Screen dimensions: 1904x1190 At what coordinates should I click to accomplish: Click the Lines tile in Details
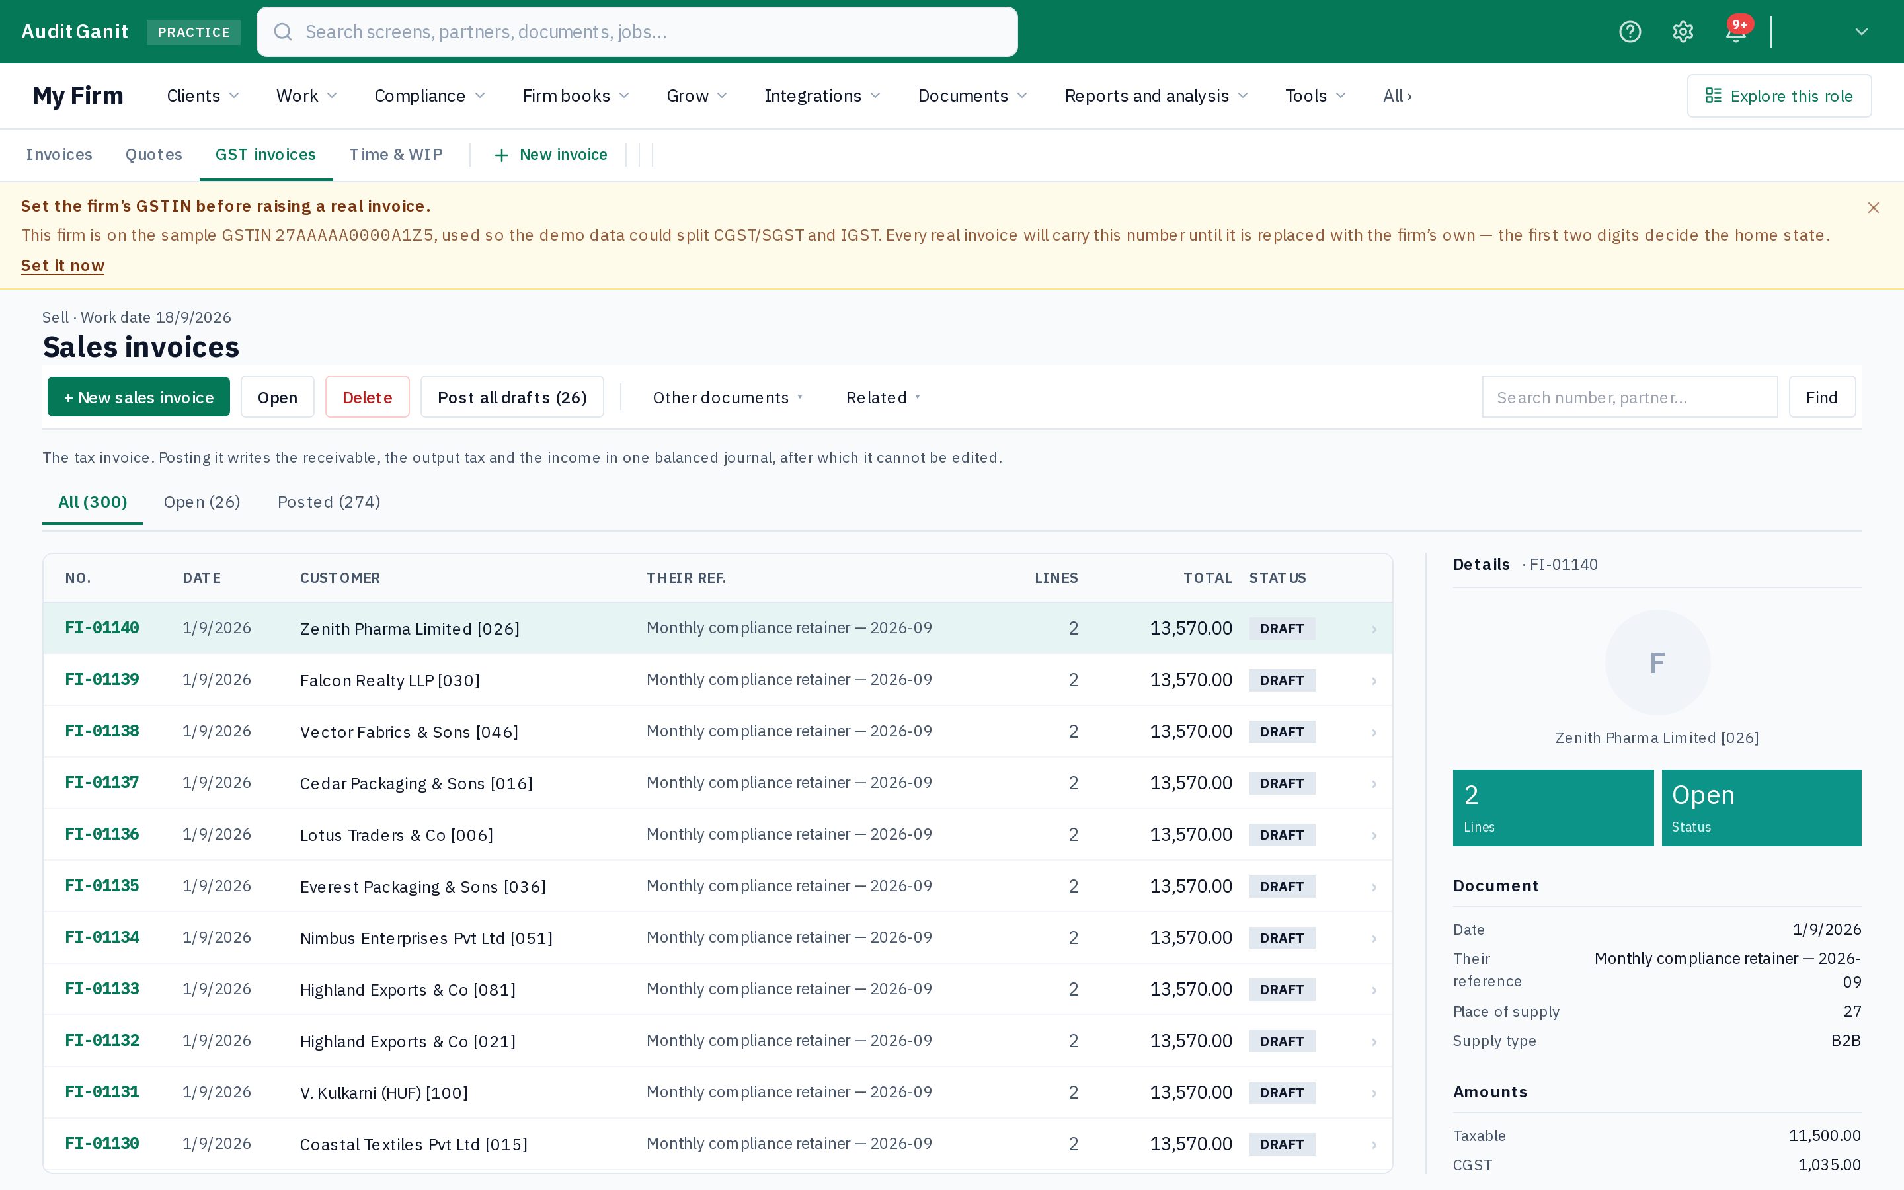pos(1552,807)
